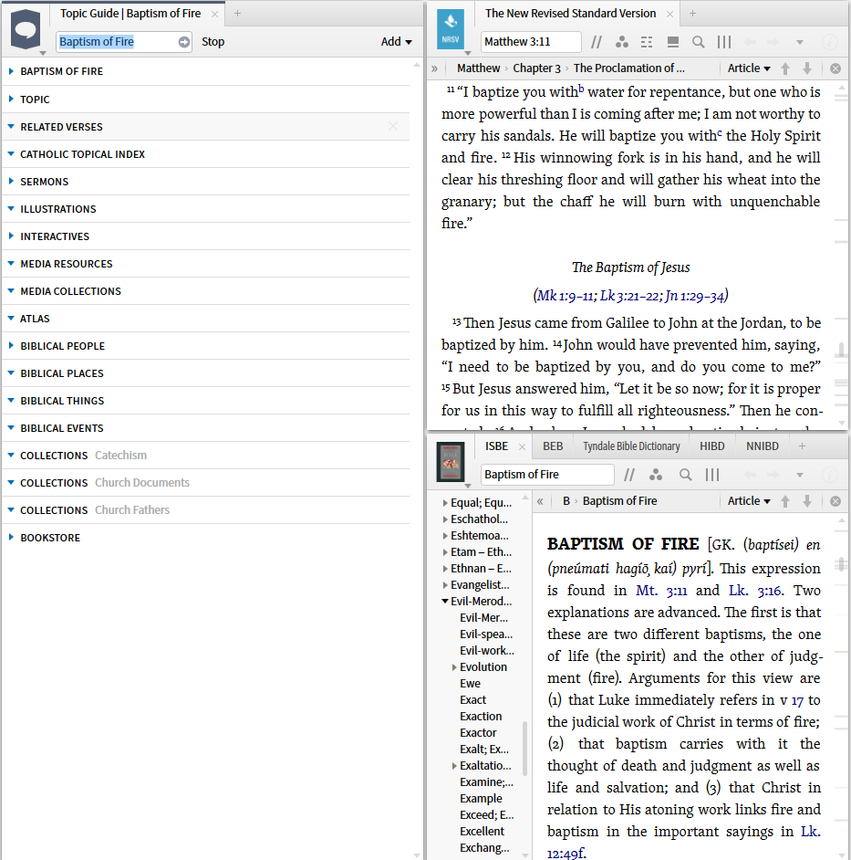Expand the Baptism of Fire section
This screenshot has height=860, width=851.
(x=11, y=71)
